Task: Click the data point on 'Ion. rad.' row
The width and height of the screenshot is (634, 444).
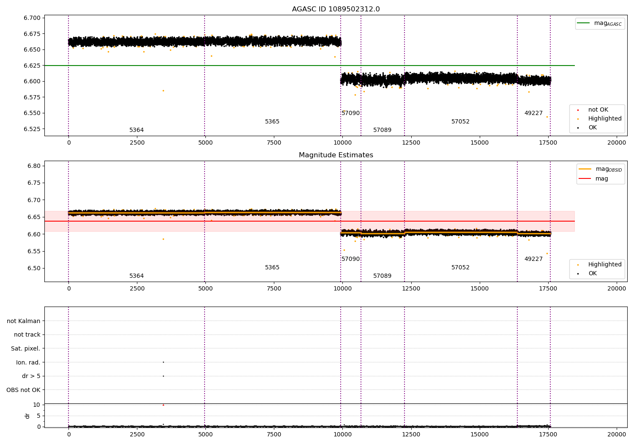Action: click(163, 362)
